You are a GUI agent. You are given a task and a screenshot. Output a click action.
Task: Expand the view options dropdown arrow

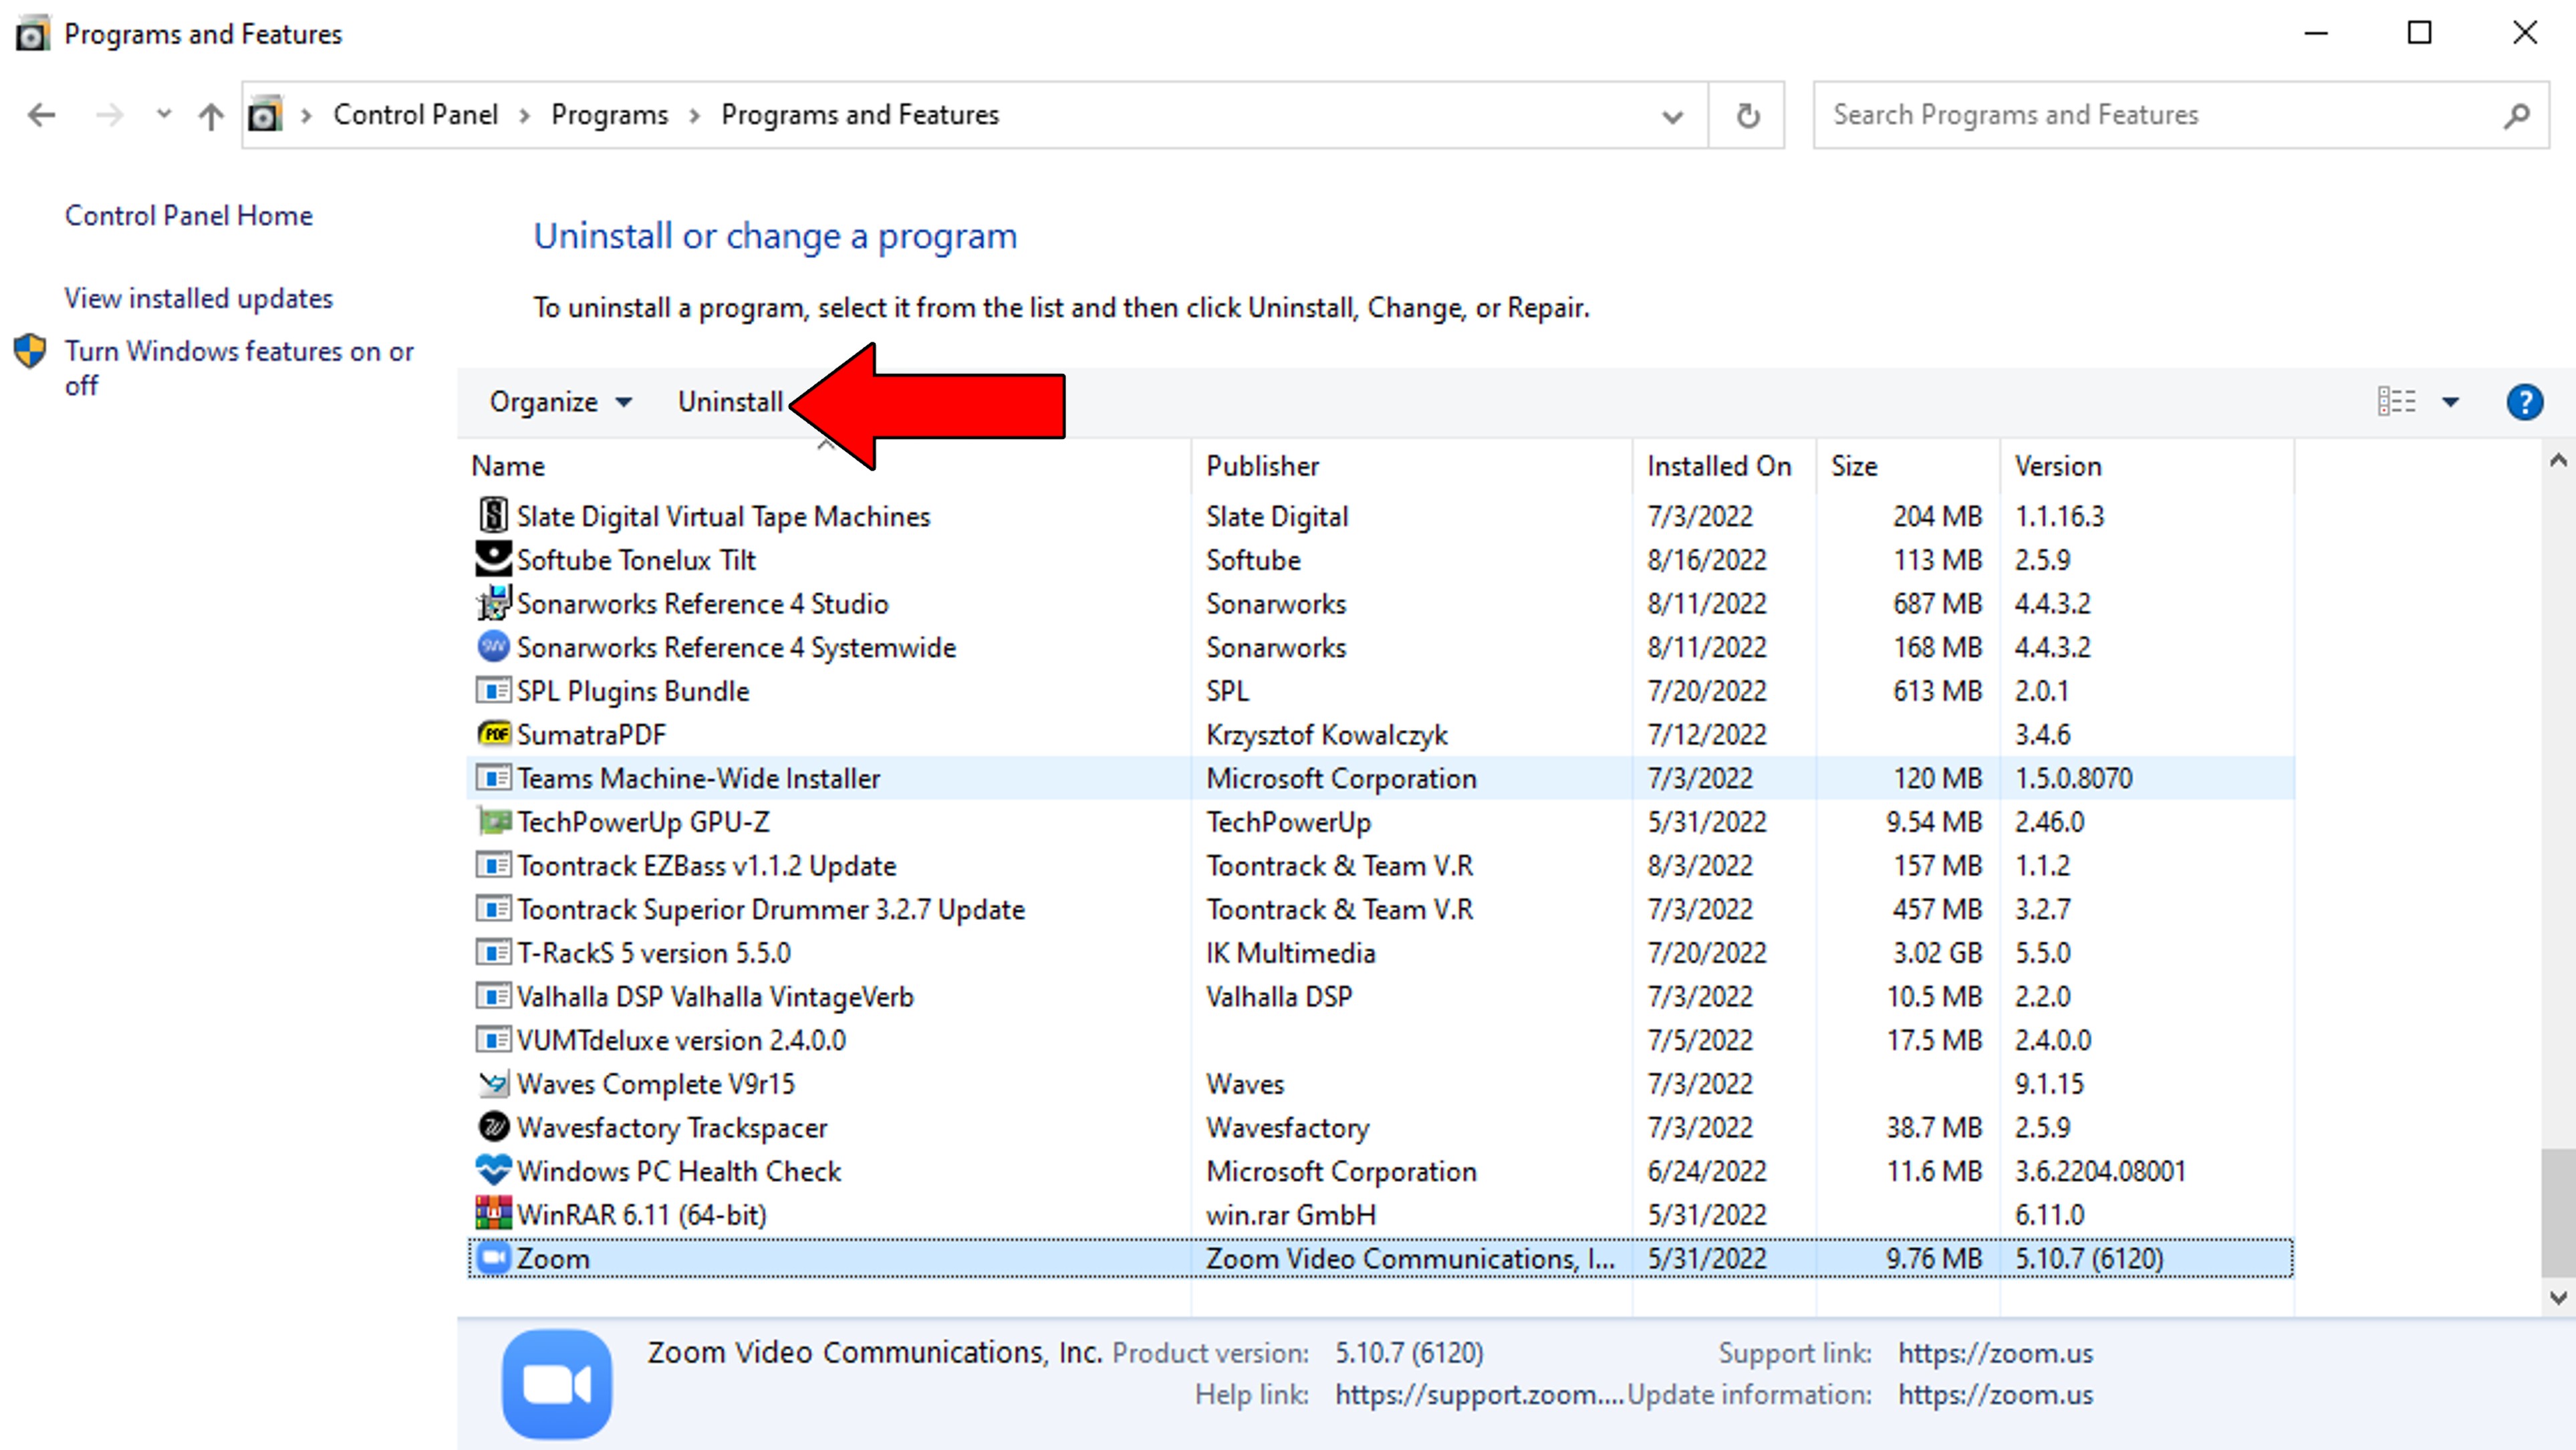[2451, 402]
